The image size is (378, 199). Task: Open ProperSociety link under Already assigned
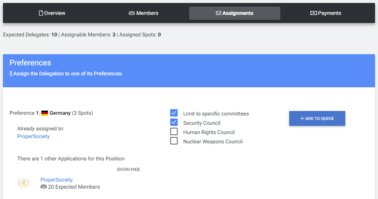33,136
